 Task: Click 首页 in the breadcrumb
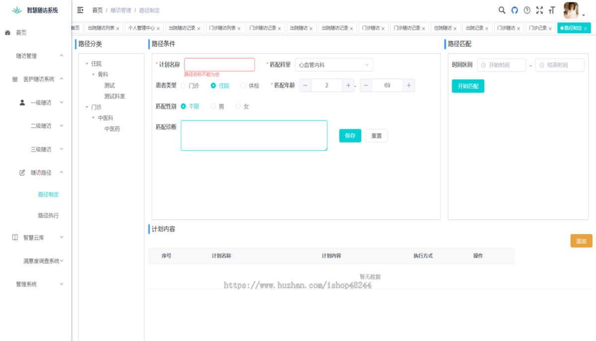(x=97, y=10)
